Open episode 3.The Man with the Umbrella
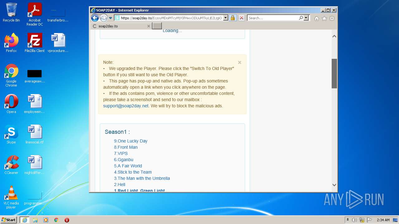This screenshot has height=224, width=399. [x=142, y=178]
